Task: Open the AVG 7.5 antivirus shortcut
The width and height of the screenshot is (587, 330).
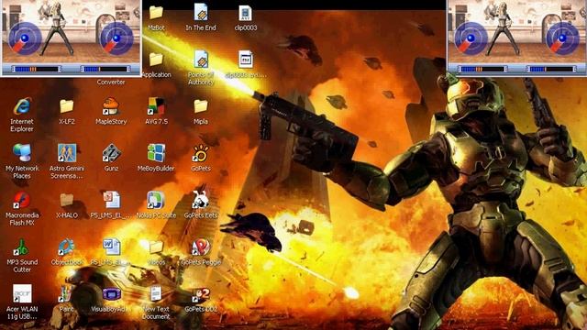Action: 156,106
